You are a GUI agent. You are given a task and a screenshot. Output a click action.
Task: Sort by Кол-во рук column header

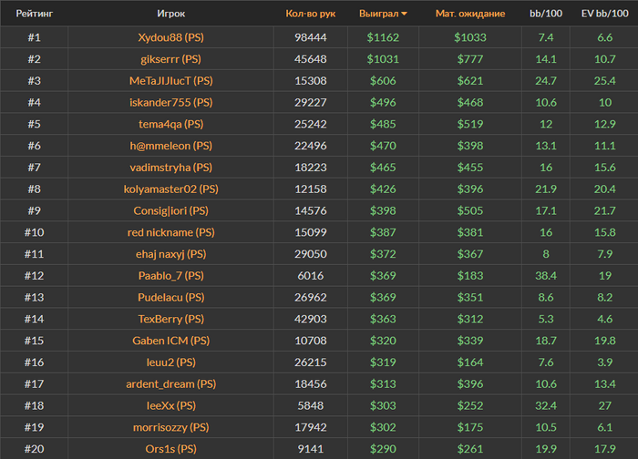pos(310,15)
